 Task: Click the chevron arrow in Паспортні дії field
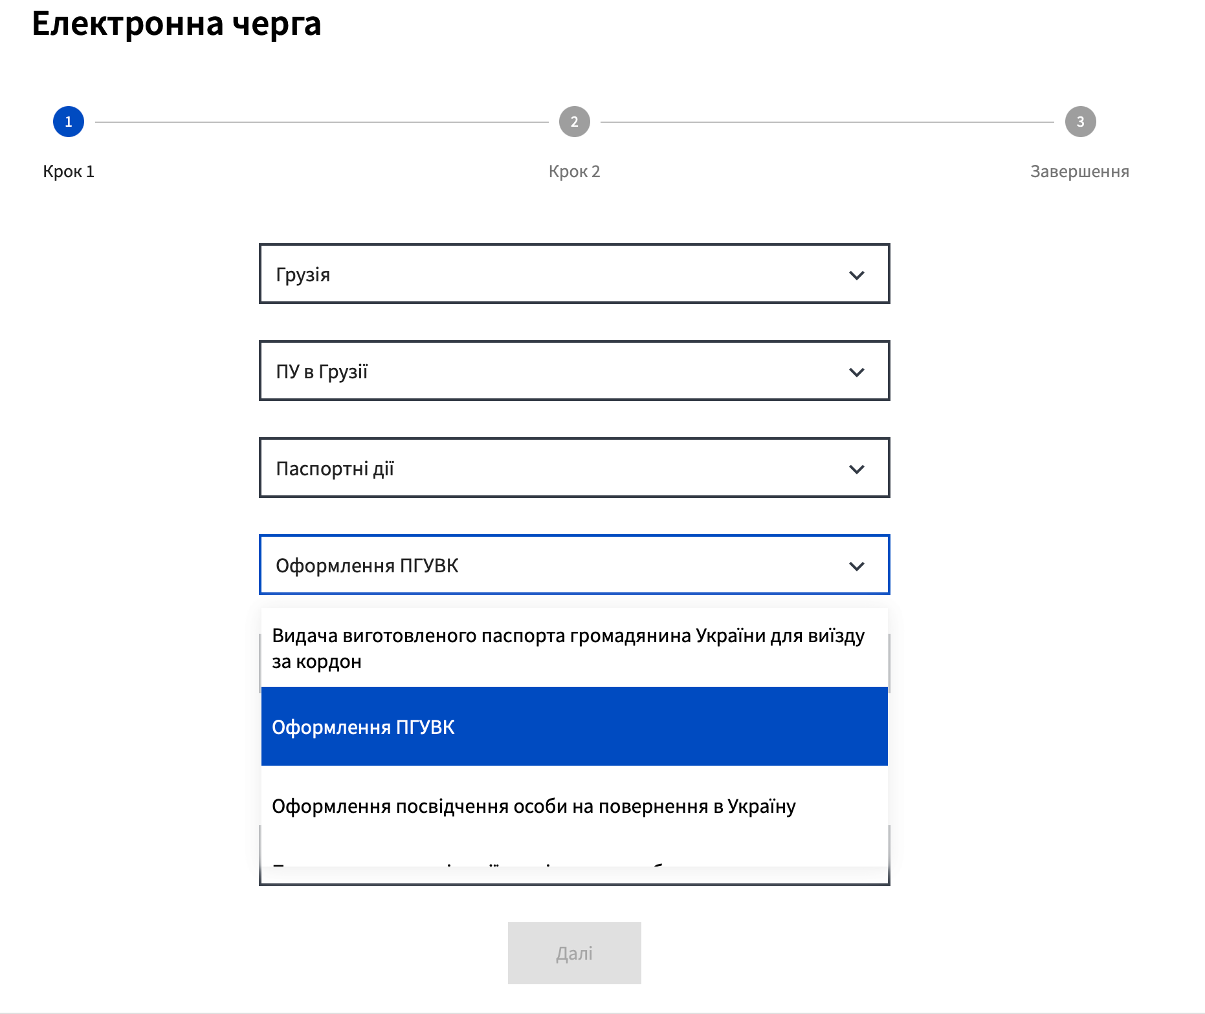(856, 469)
